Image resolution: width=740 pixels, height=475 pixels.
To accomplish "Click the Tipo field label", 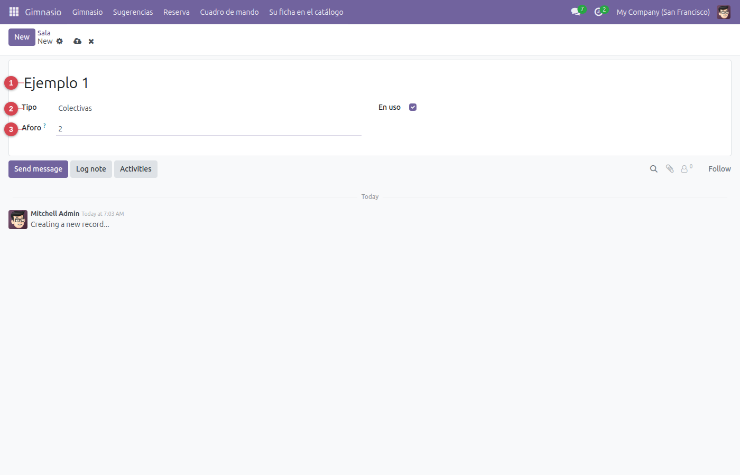I will (29, 107).
